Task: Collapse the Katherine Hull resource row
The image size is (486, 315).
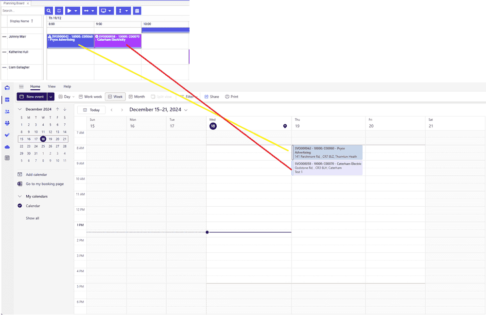Action: (x=4, y=52)
